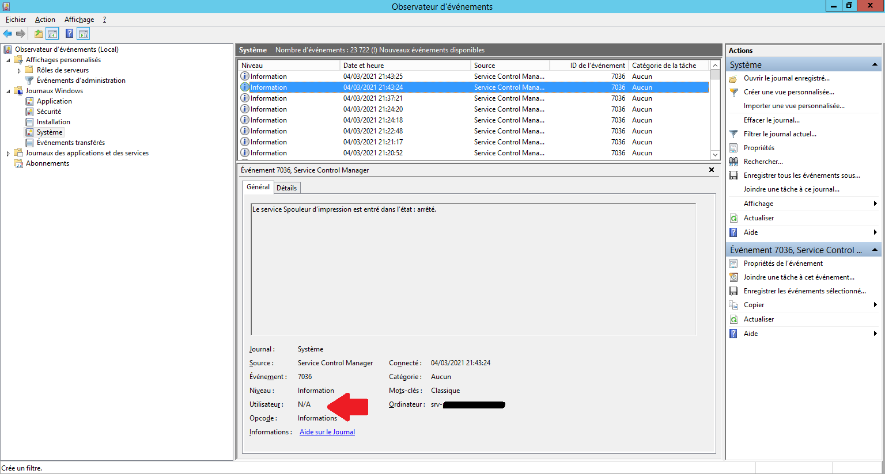
Task: Click the Enregistrer les événements sélectionnés icon
Action: 733,291
